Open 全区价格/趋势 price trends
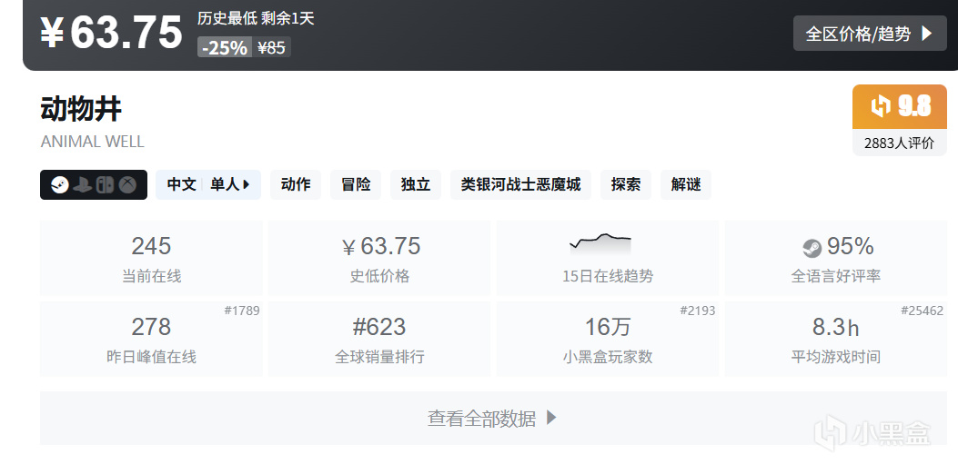Viewport: 958px width, 464px height. 870,34
